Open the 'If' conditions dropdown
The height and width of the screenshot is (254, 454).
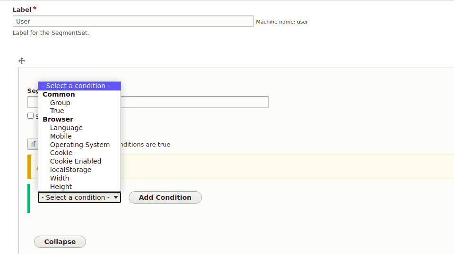[x=33, y=144]
